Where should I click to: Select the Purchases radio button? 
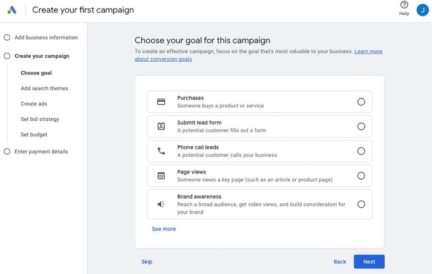pos(361,102)
